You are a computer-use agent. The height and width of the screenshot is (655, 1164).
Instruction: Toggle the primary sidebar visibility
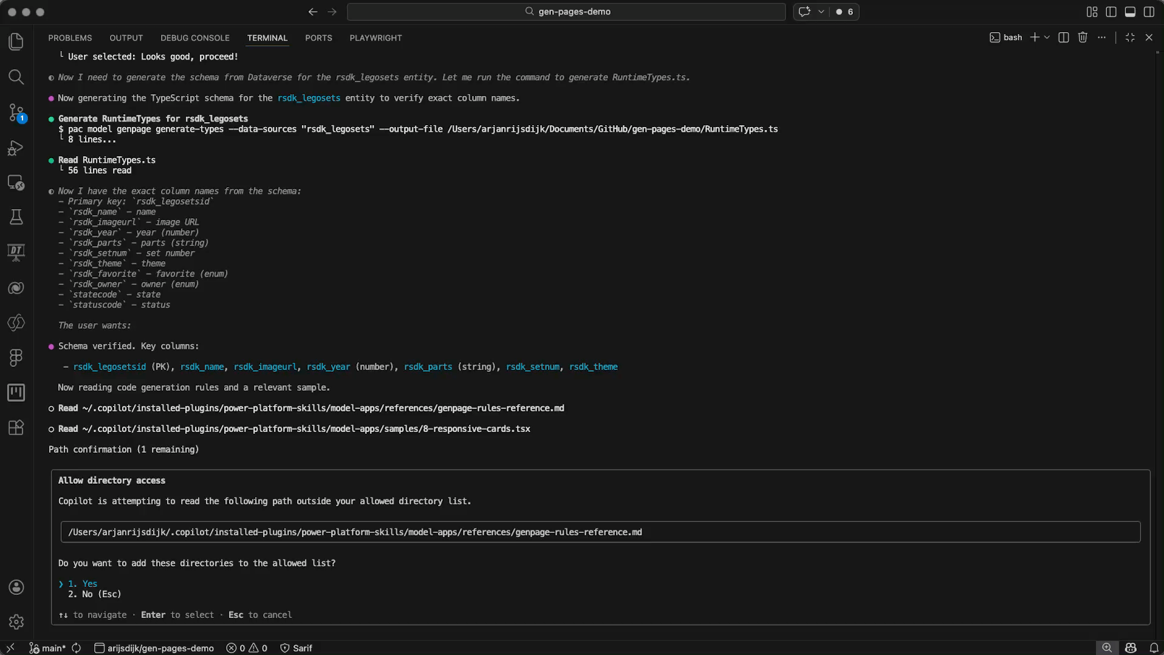(x=1111, y=12)
